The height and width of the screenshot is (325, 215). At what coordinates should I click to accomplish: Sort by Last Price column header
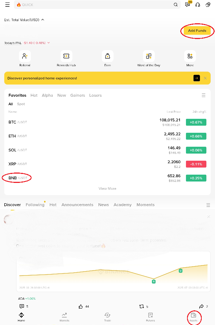[x=174, y=112]
